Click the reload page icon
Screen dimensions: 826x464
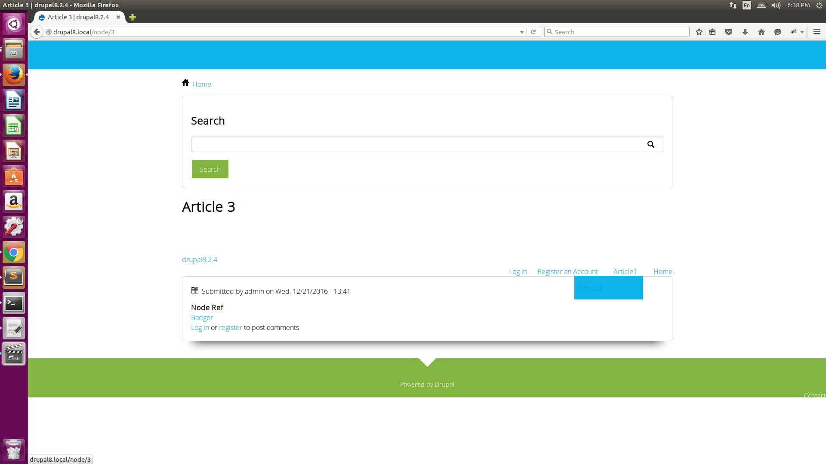click(x=533, y=32)
